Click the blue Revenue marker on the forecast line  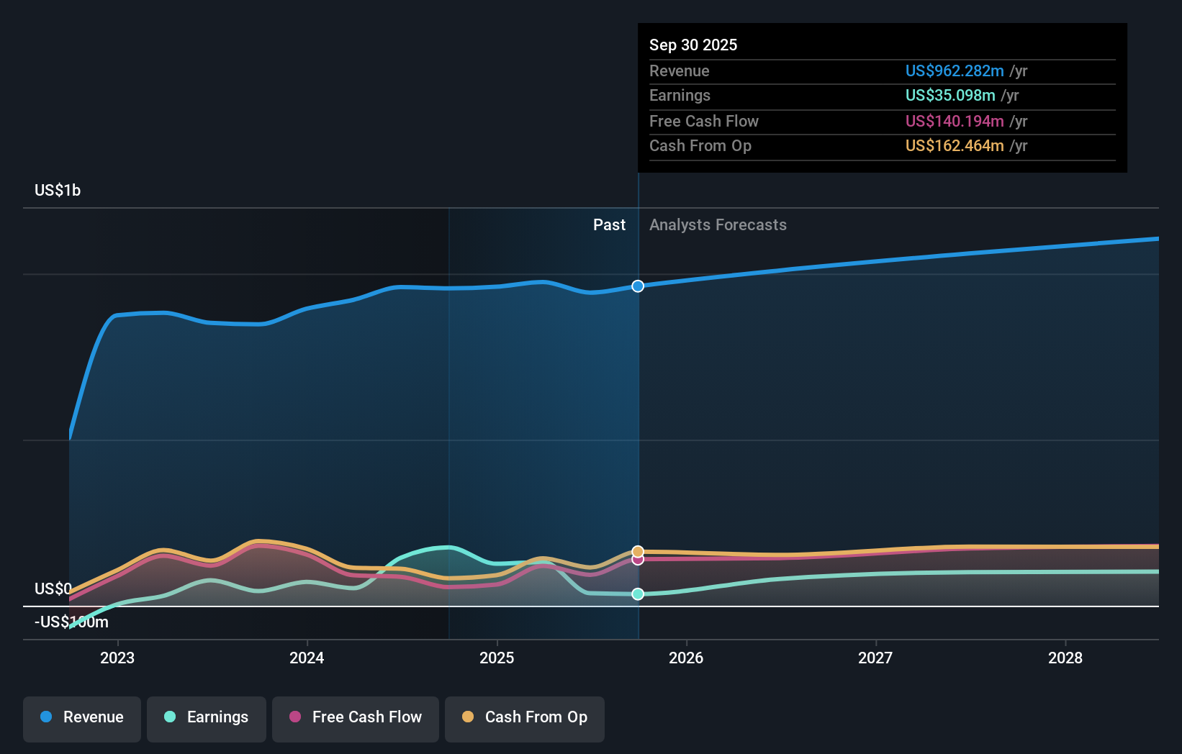pyautogui.click(x=637, y=286)
